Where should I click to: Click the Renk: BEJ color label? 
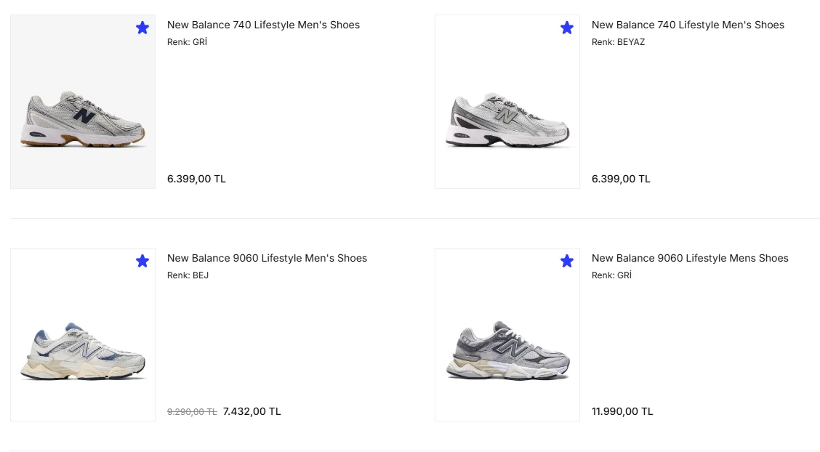188,275
